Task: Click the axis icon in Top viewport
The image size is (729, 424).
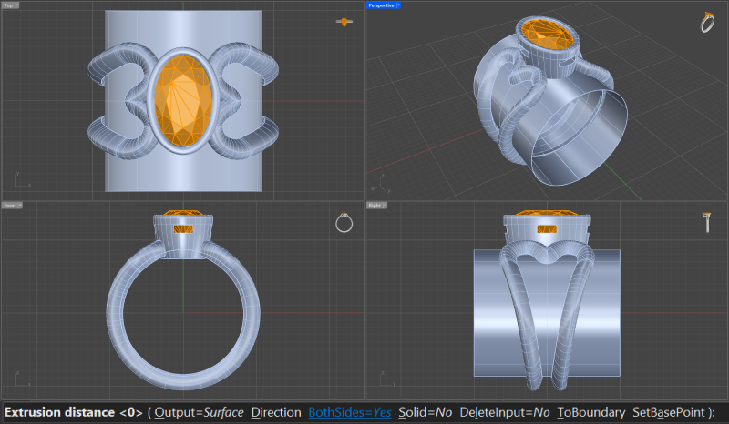Action: pyautogui.click(x=21, y=180)
